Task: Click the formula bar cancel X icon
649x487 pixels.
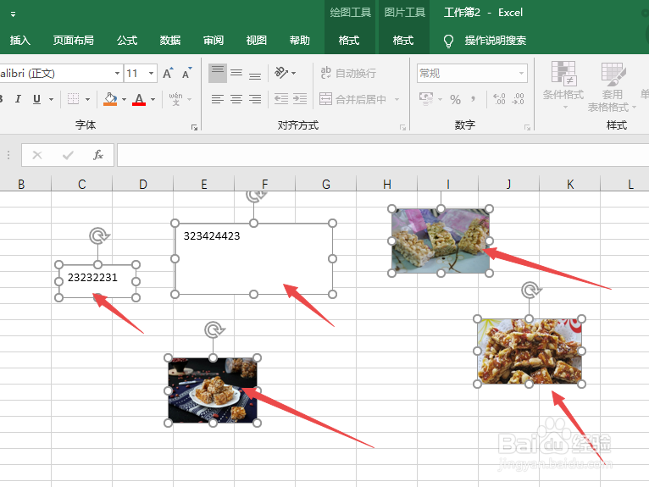Action: coord(37,155)
